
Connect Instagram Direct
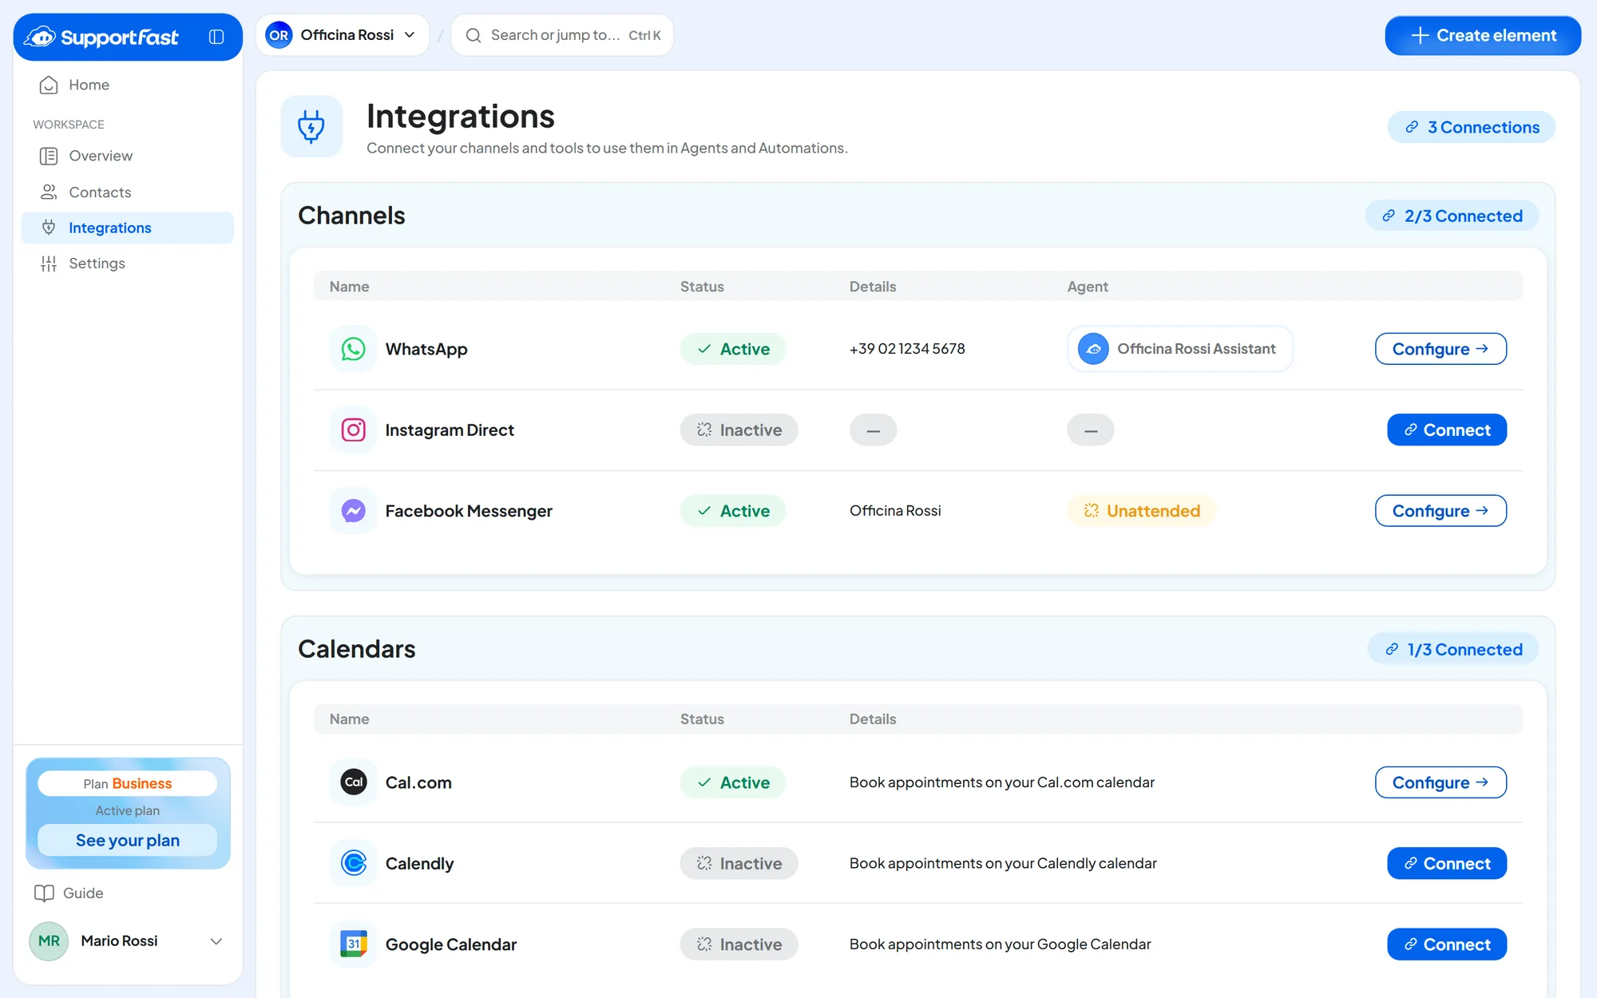click(x=1447, y=430)
